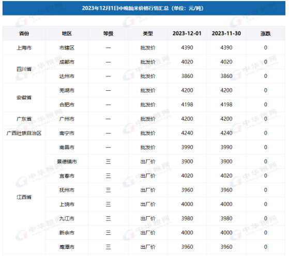
Task: Click the table title banner for 2023年12月1日中晚籼米价格行情汇总
Action: [x=144, y=8]
